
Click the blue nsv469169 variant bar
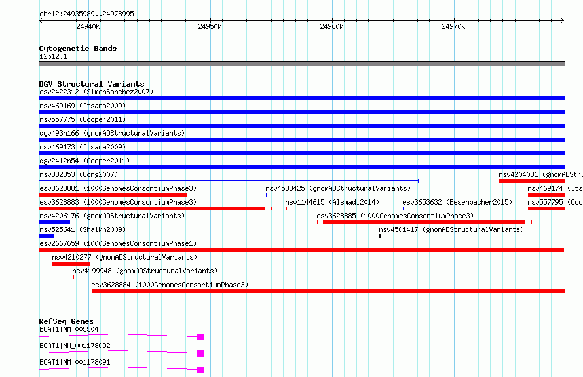pyautogui.click(x=301, y=112)
